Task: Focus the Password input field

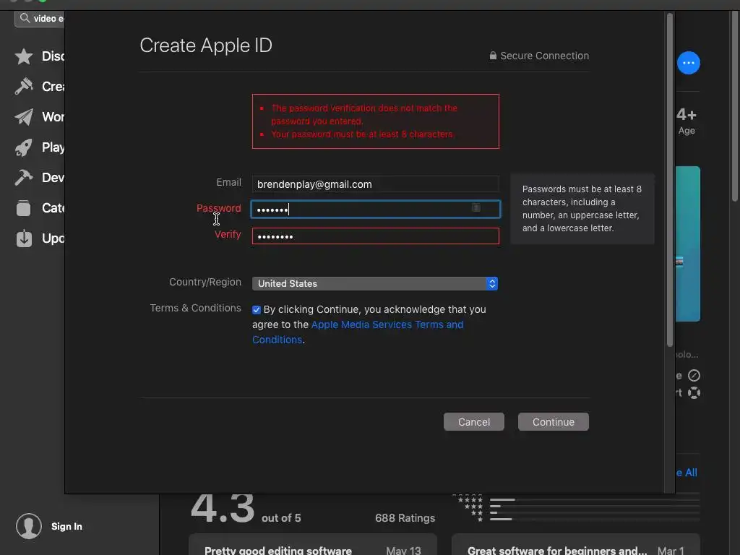Action: coord(375,209)
